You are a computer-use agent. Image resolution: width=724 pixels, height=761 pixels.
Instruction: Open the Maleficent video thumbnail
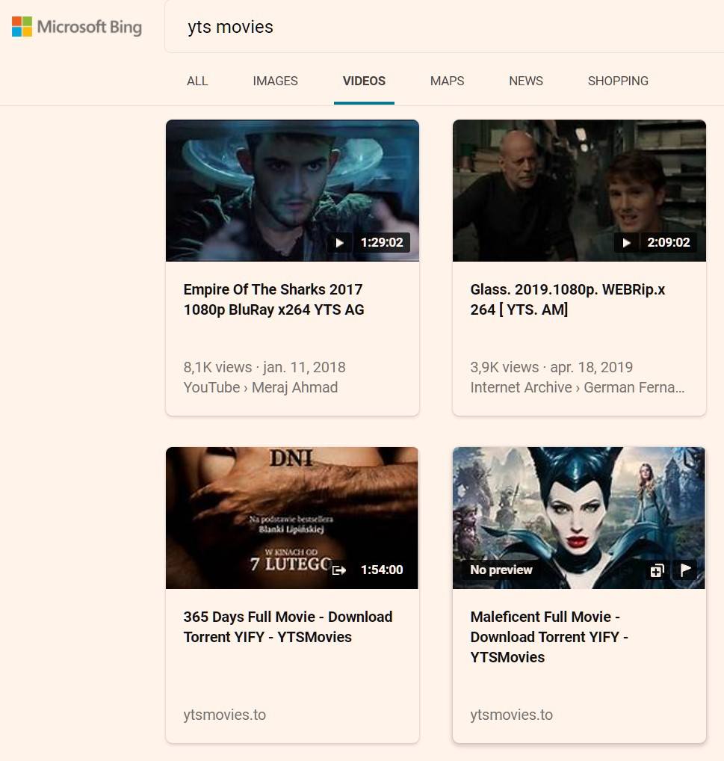click(x=579, y=518)
